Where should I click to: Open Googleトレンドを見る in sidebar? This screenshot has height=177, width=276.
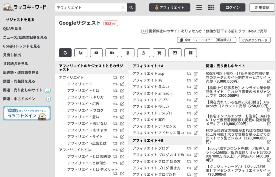[22, 46]
